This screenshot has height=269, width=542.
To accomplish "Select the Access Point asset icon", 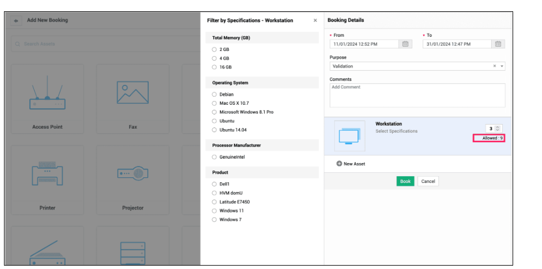I will pos(47,97).
